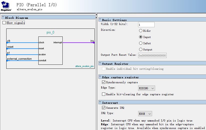The image size is (206, 130).
Task: Collapse the Edge capture register section
Action: (100, 76)
